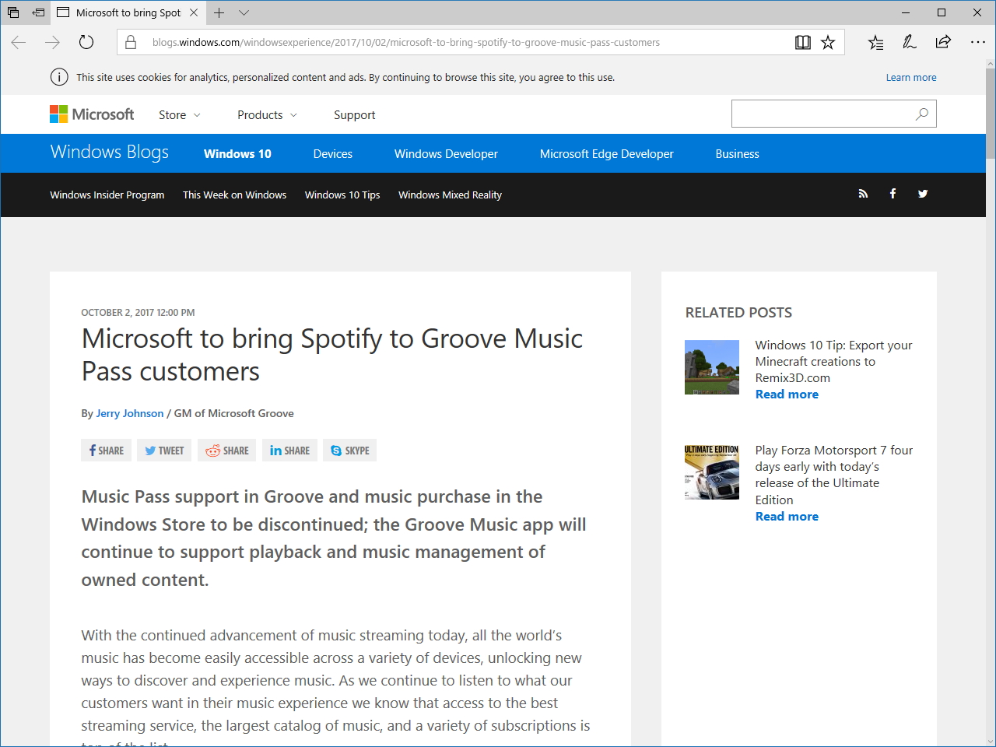996x747 pixels.
Task: Add page to favorites star
Action: 828,42
